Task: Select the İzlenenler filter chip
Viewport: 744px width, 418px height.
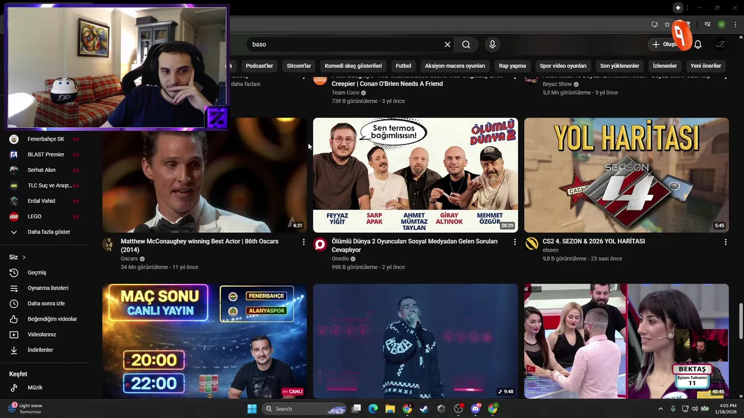Action: tap(665, 66)
